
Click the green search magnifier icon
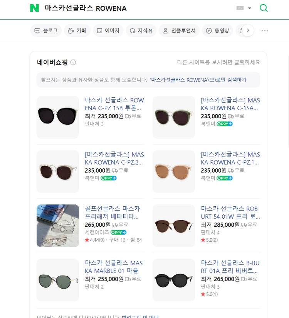click(264, 8)
